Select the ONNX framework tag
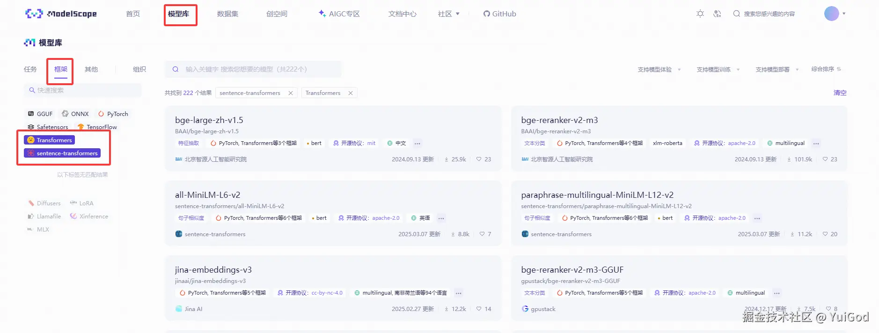 point(75,114)
